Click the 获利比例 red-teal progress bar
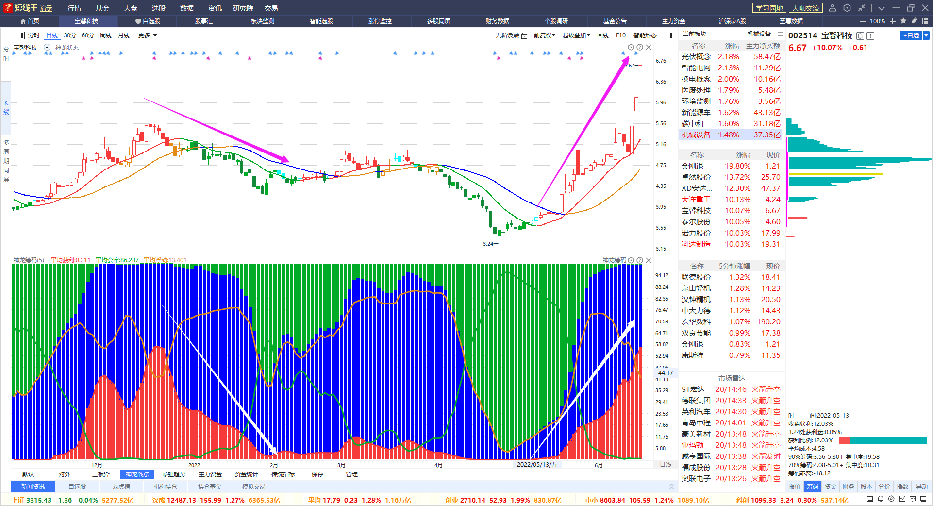Image resolution: width=933 pixels, height=506 pixels. 883,440
